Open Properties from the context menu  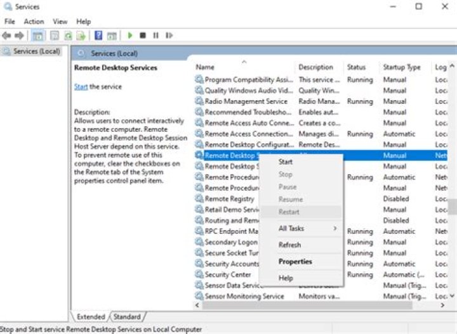click(x=295, y=261)
